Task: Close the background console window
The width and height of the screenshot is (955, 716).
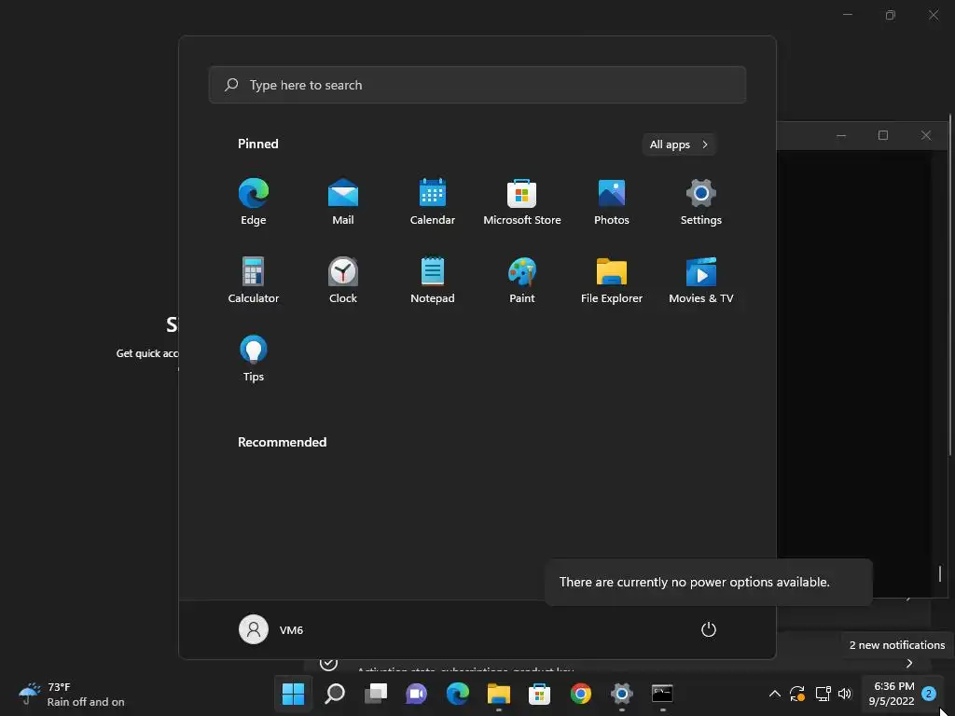Action: [926, 135]
